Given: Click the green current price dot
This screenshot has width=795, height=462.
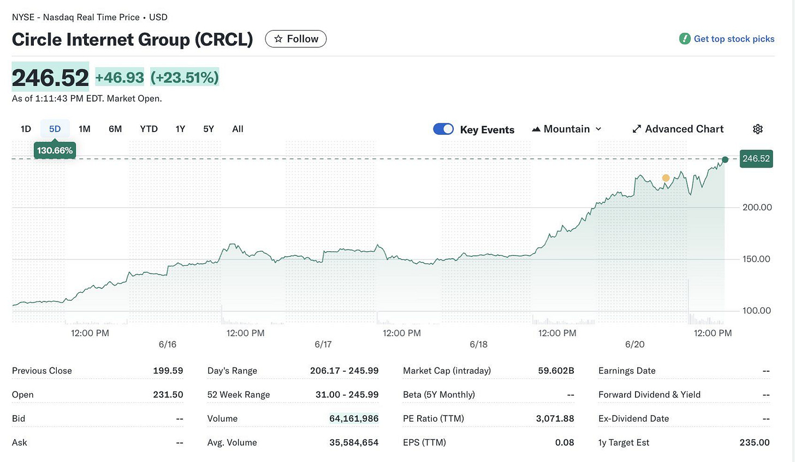Looking at the screenshot, I should (x=725, y=159).
